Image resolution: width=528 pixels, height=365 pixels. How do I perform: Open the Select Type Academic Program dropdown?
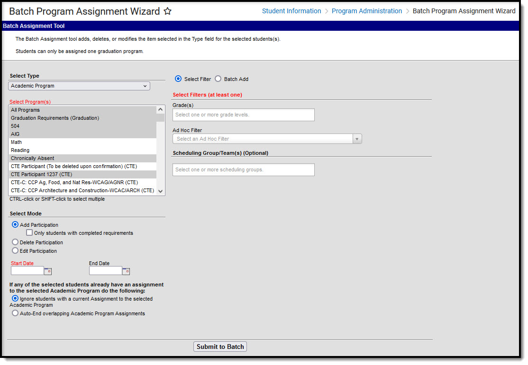click(79, 86)
